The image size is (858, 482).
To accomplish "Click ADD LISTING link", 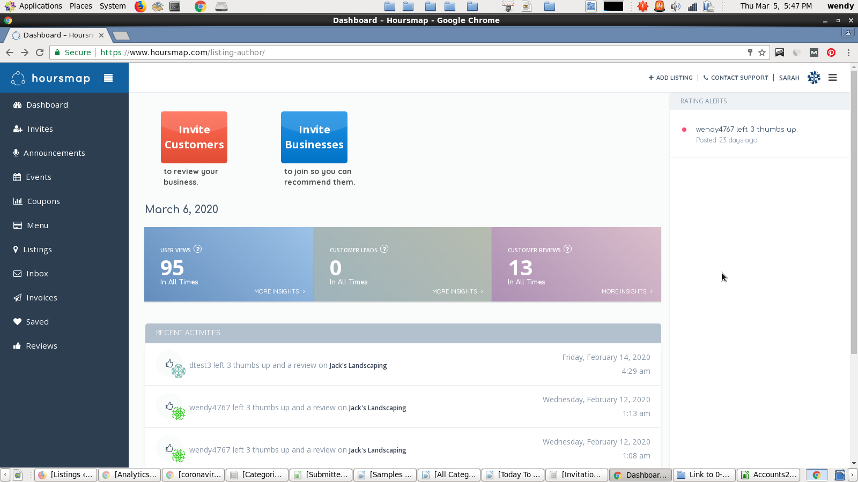I will [670, 78].
